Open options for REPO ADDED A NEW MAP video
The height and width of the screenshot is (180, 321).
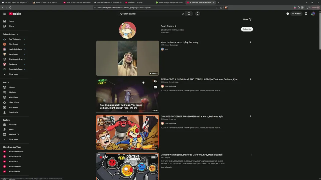pos(250,79)
